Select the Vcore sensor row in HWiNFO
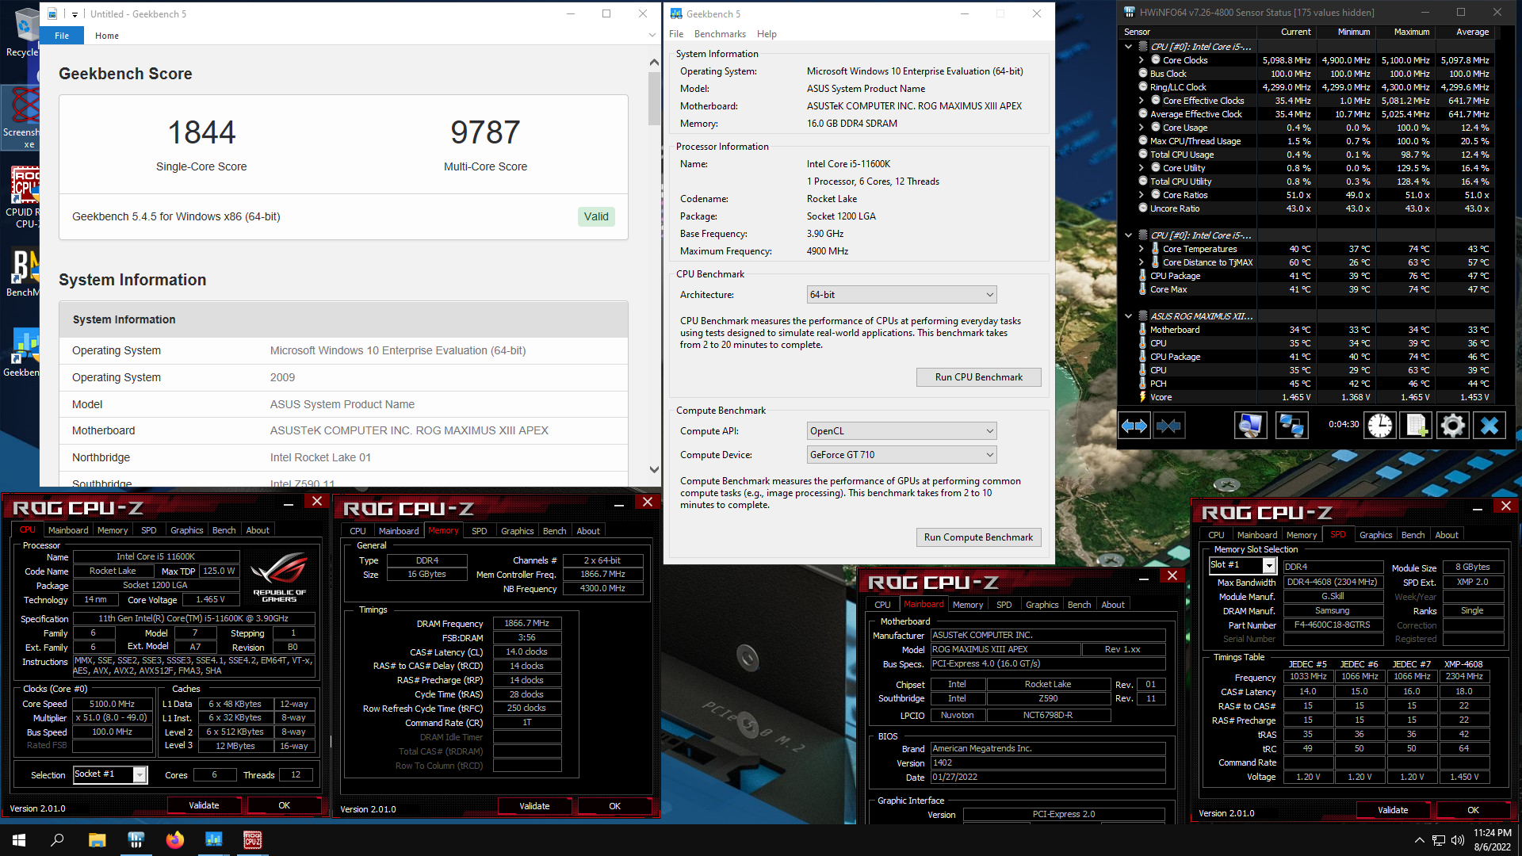This screenshot has width=1522, height=856. coord(1317,397)
